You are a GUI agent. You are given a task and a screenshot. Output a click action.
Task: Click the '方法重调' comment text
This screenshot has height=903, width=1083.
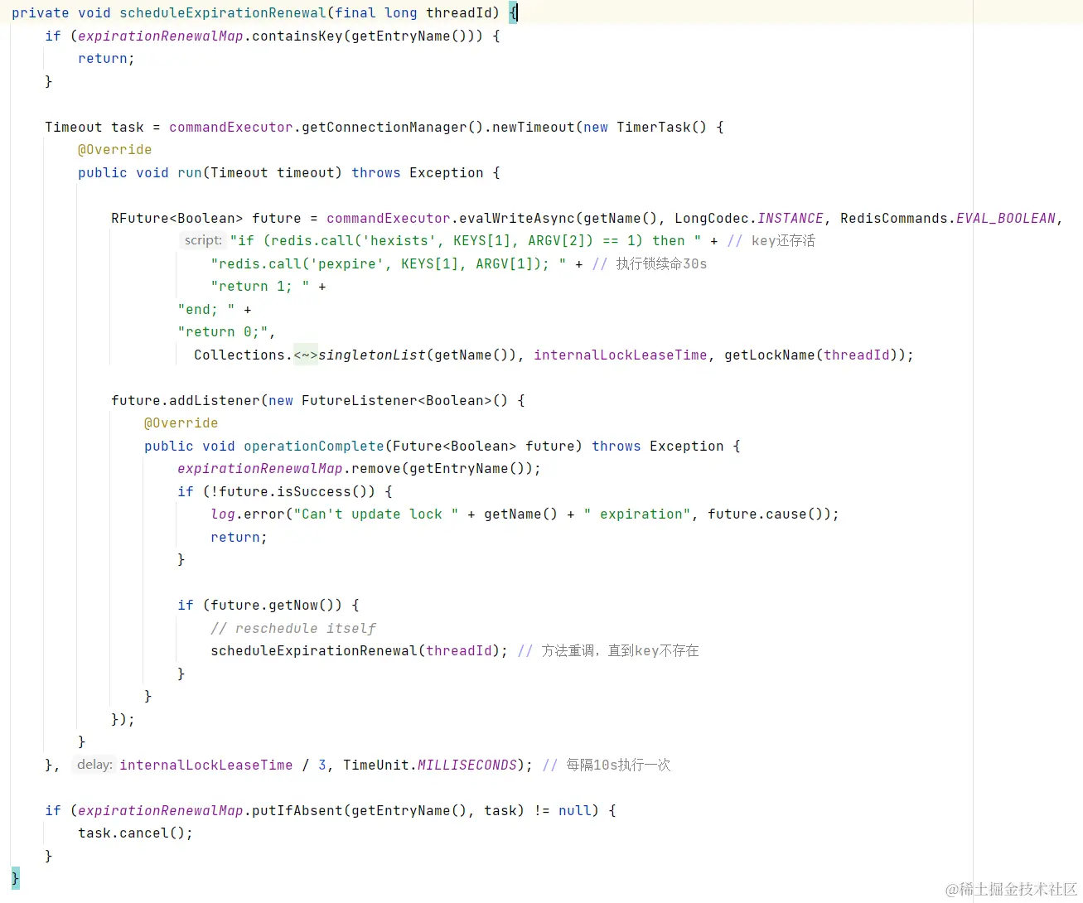pos(568,651)
